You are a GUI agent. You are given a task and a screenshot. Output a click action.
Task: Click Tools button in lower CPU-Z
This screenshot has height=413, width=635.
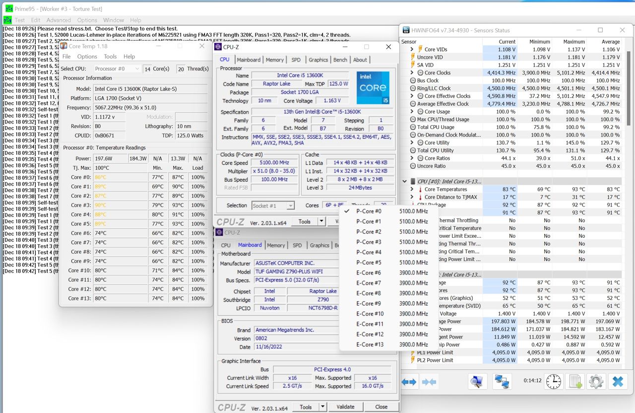click(x=306, y=407)
